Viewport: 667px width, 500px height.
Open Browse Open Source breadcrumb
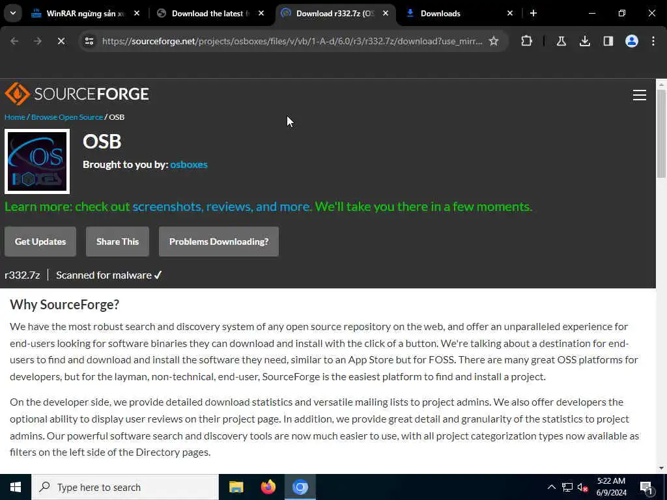[67, 117]
